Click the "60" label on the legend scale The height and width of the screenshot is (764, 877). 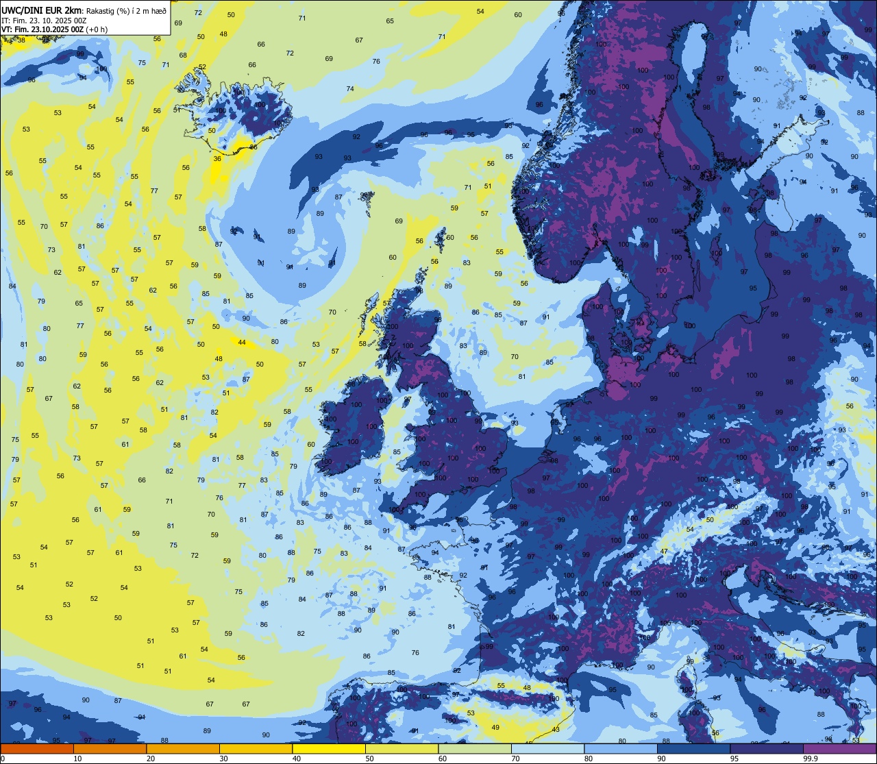tap(443, 759)
